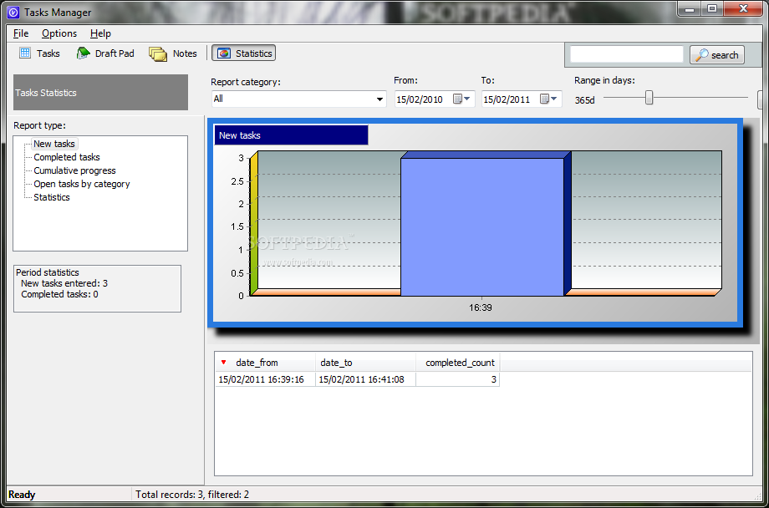Open the To date picker arrow
The image size is (769, 508).
click(x=554, y=99)
